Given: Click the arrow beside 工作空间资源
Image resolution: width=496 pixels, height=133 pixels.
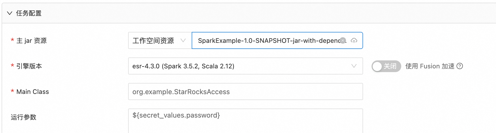Looking at the screenshot, I should point(183,40).
